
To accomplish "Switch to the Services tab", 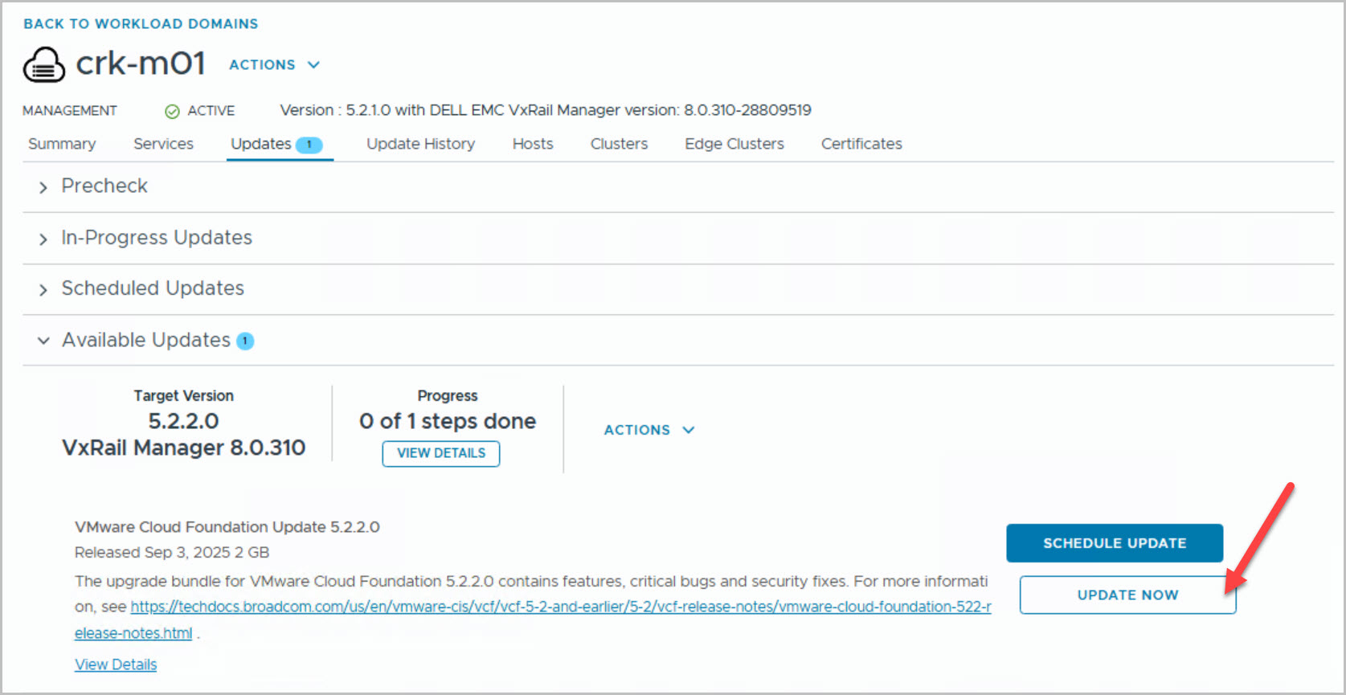I will pyautogui.click(x=163, y=144).
